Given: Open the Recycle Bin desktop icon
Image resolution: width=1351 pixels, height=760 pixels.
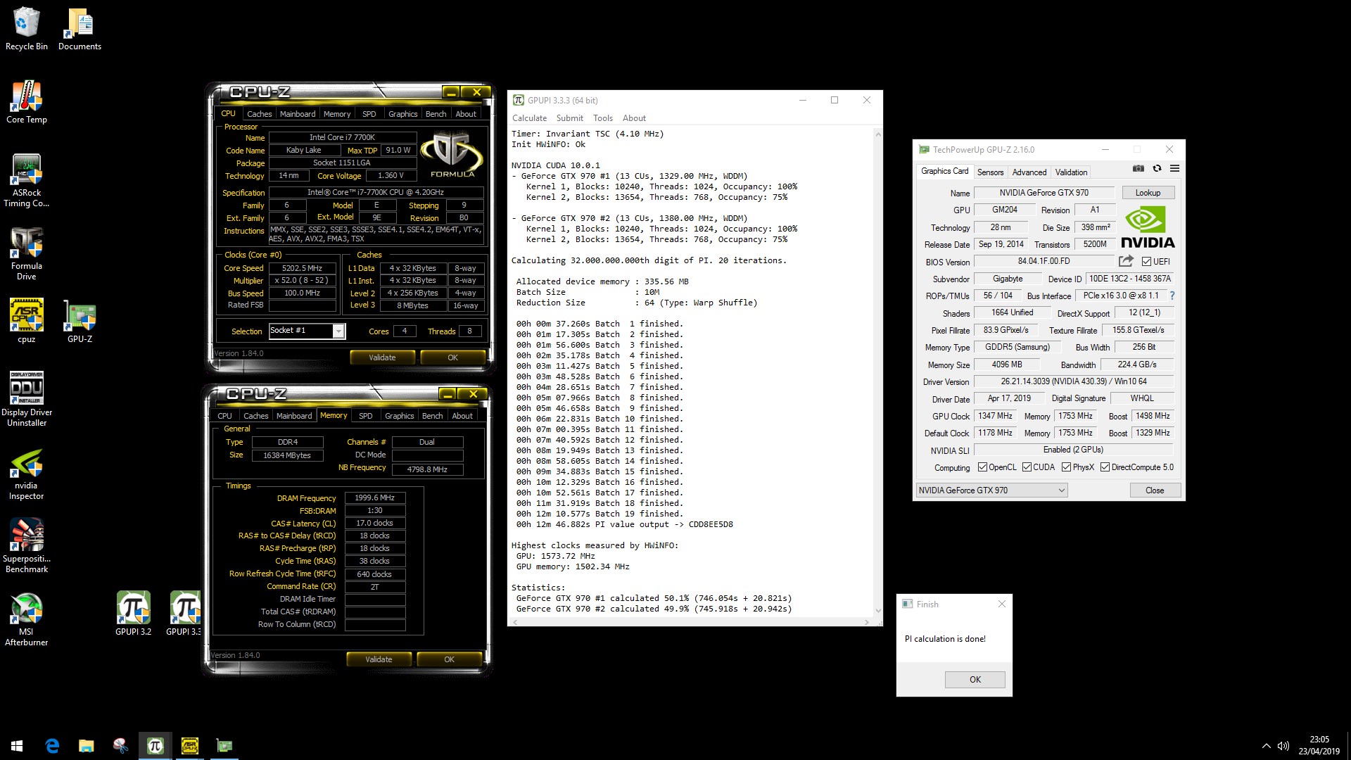Looking at the screenshot, I should (27, 30).
